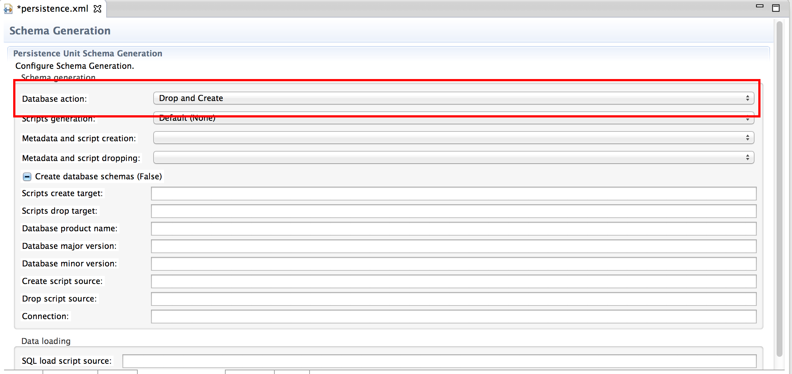The image size is (792, 374).
Task: Maximize the editor panel
Action: (776, 8)
